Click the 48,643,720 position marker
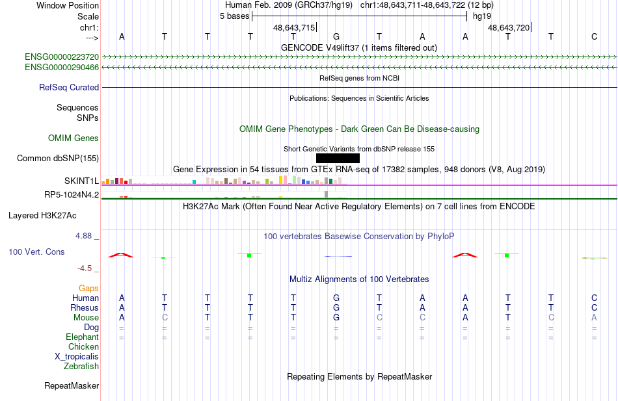This screenshot has height=401, width=618. coord(509,27)
